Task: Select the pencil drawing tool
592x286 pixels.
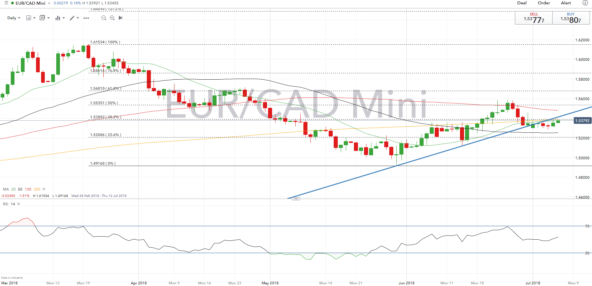Action: point(72,18)
